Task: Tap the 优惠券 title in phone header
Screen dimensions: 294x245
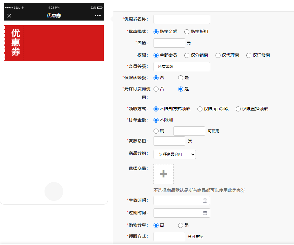Action: click(54, 16)
